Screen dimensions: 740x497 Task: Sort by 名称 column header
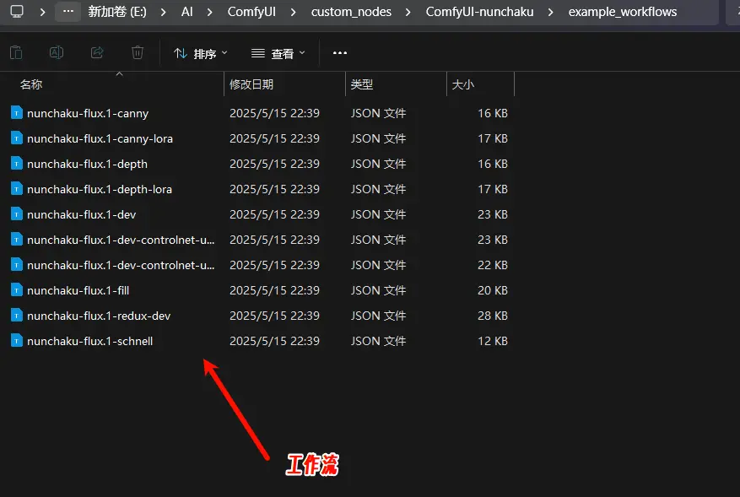click(x=31, y=84)
